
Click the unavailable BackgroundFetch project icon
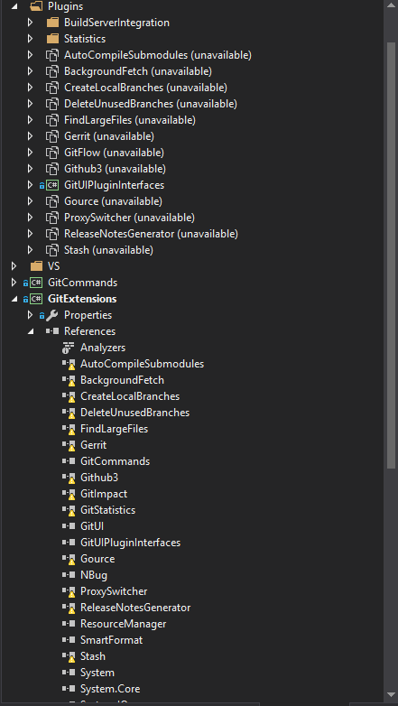(x=52, y=71)
